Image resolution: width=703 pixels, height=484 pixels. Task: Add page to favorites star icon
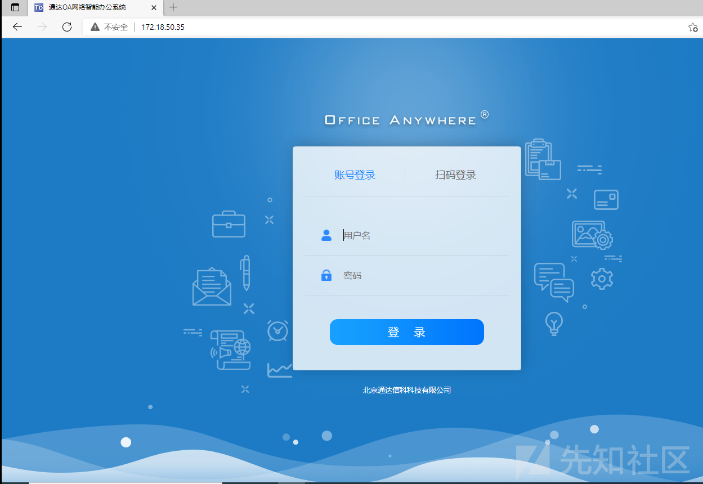coord(693,27)
